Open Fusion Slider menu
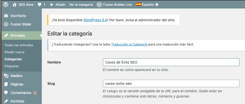Viewport: 245px width, 104px height. click(21, 24)
